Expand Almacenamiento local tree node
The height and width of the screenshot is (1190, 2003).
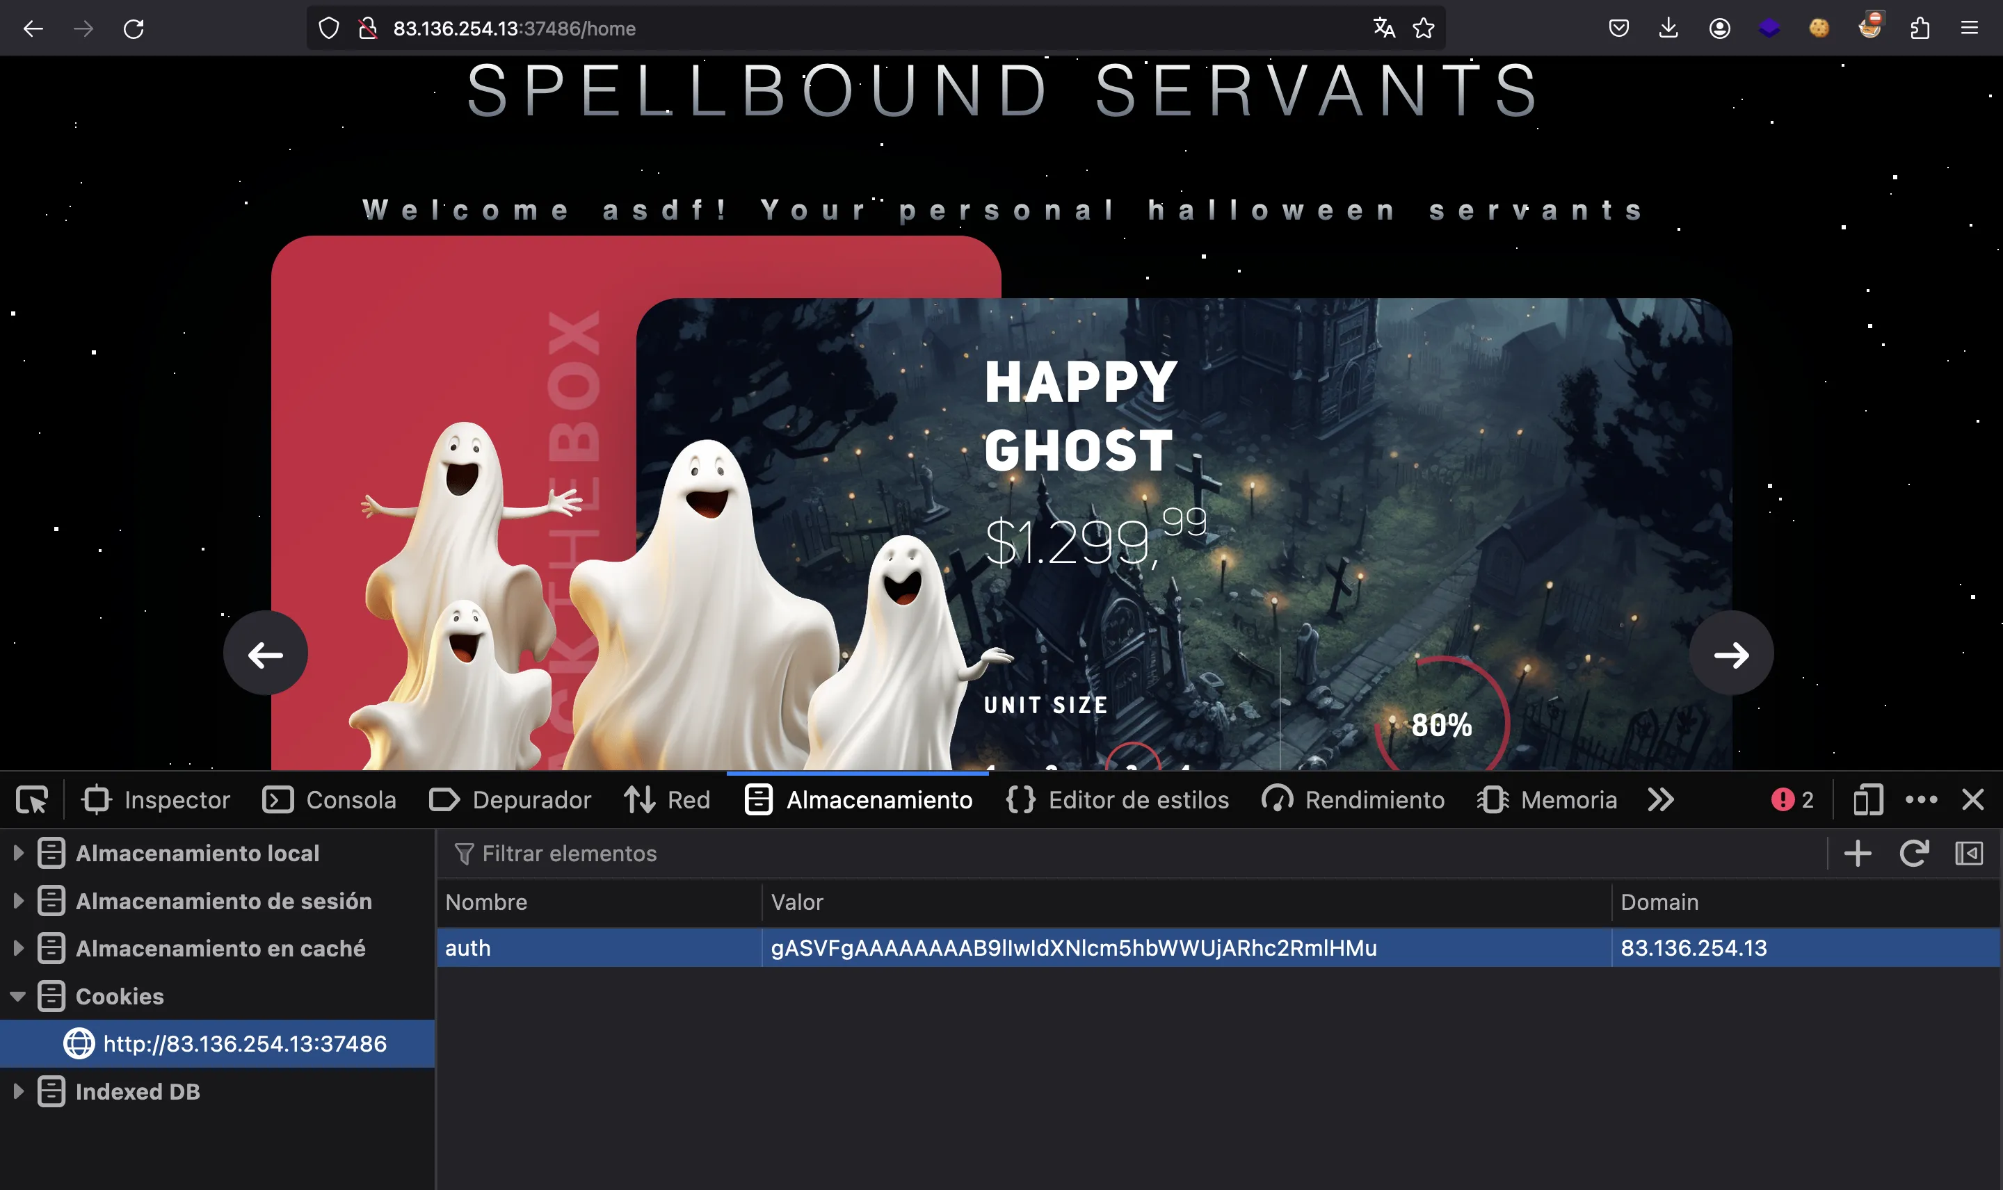17,853
